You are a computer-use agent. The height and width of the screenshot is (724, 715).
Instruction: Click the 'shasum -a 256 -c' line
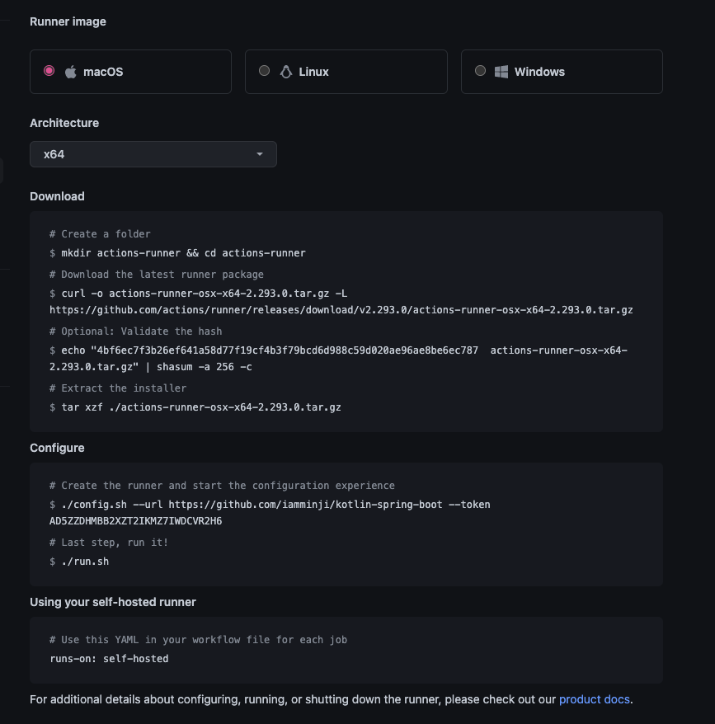click(x=151, y=367)
